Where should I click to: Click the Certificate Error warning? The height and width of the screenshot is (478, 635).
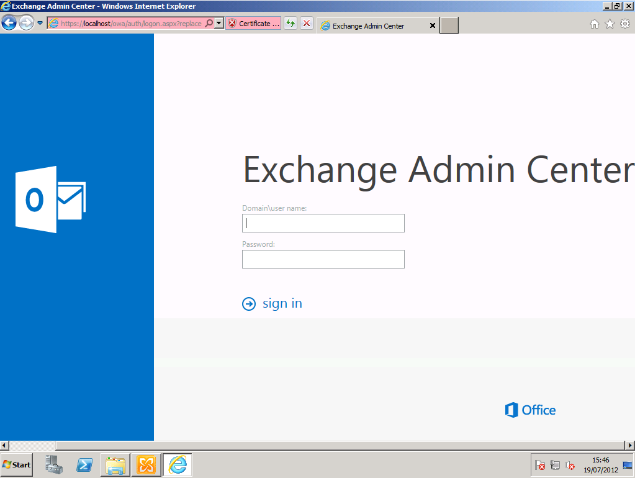[253, 23]
